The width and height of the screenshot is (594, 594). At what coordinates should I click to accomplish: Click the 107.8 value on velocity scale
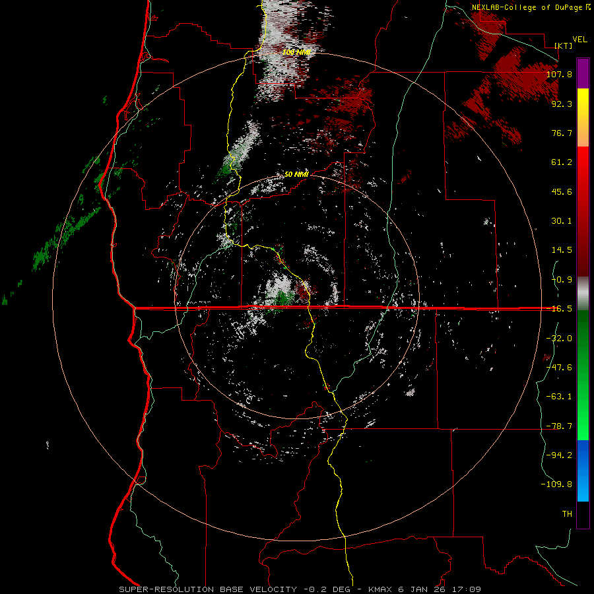click(x=559, y=74)
